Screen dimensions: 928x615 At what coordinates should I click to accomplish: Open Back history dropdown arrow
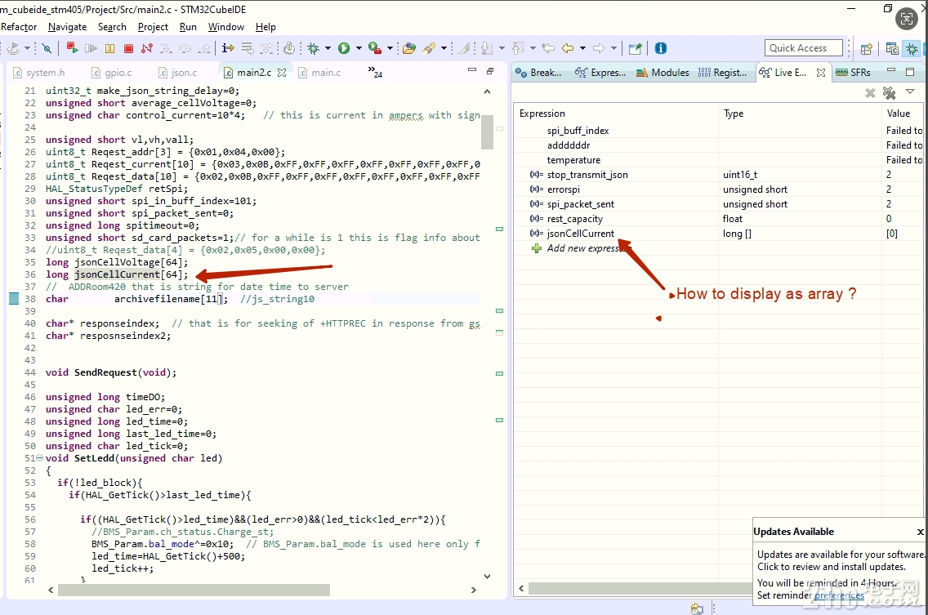[x=582, y=48]
